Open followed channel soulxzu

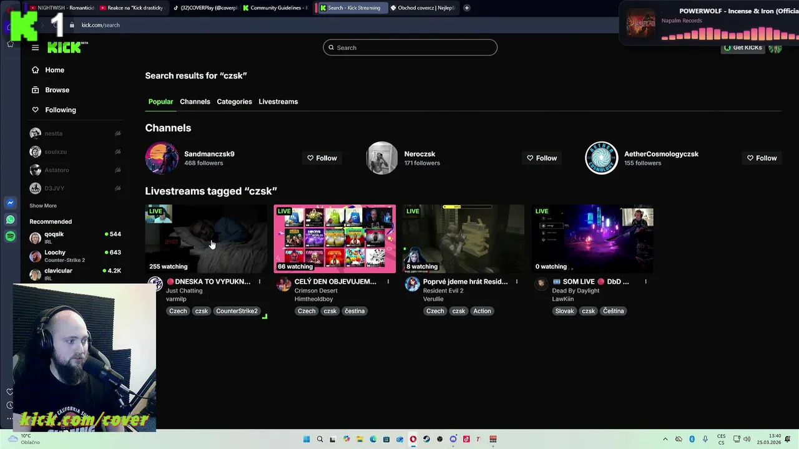point(75,152)
